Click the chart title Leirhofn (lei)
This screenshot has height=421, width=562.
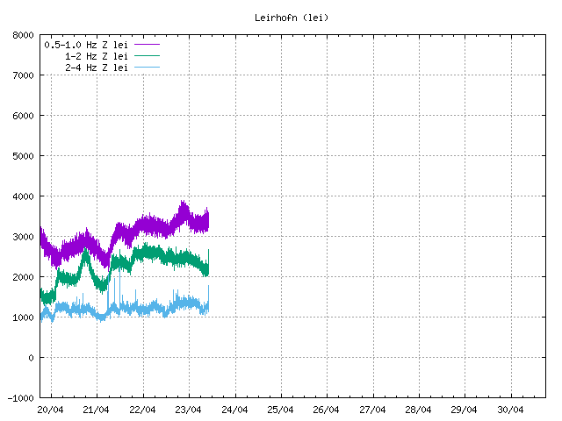tap(292, 18)
